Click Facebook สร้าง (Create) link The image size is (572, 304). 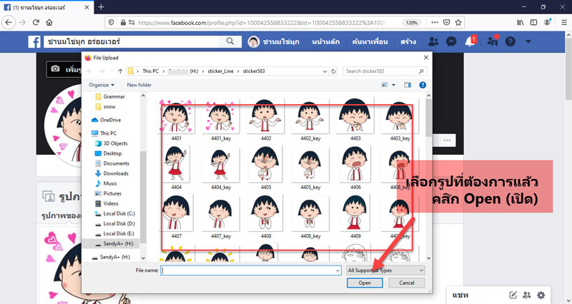[408, 41]
